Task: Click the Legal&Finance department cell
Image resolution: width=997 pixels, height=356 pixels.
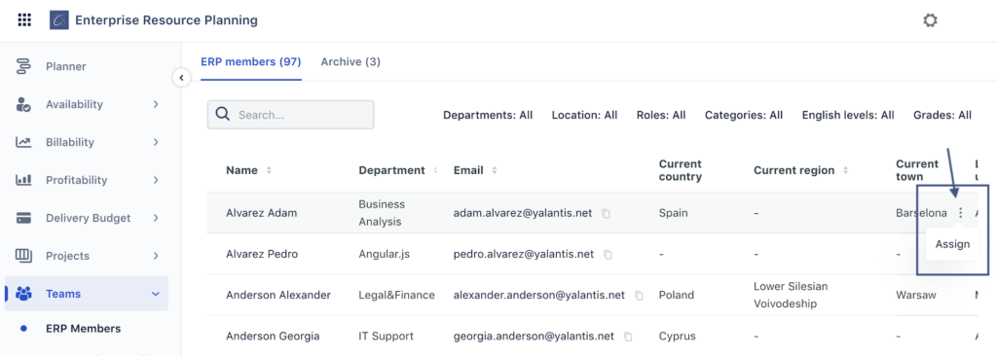Action: point(397,295)
